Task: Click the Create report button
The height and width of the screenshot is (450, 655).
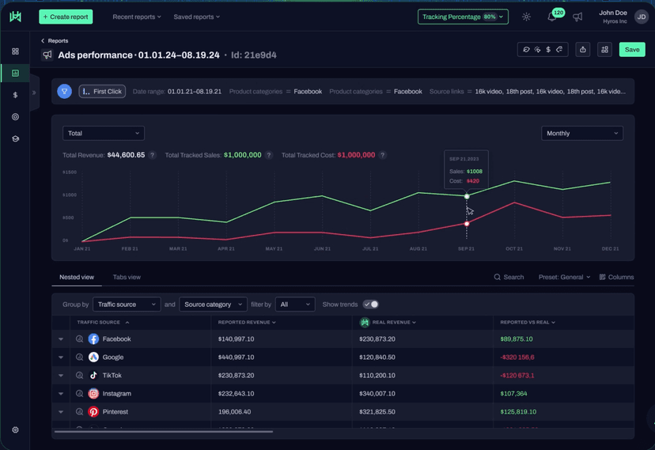Action: [x=66, y=17]
